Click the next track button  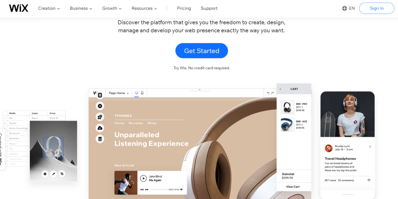[147, 189]
